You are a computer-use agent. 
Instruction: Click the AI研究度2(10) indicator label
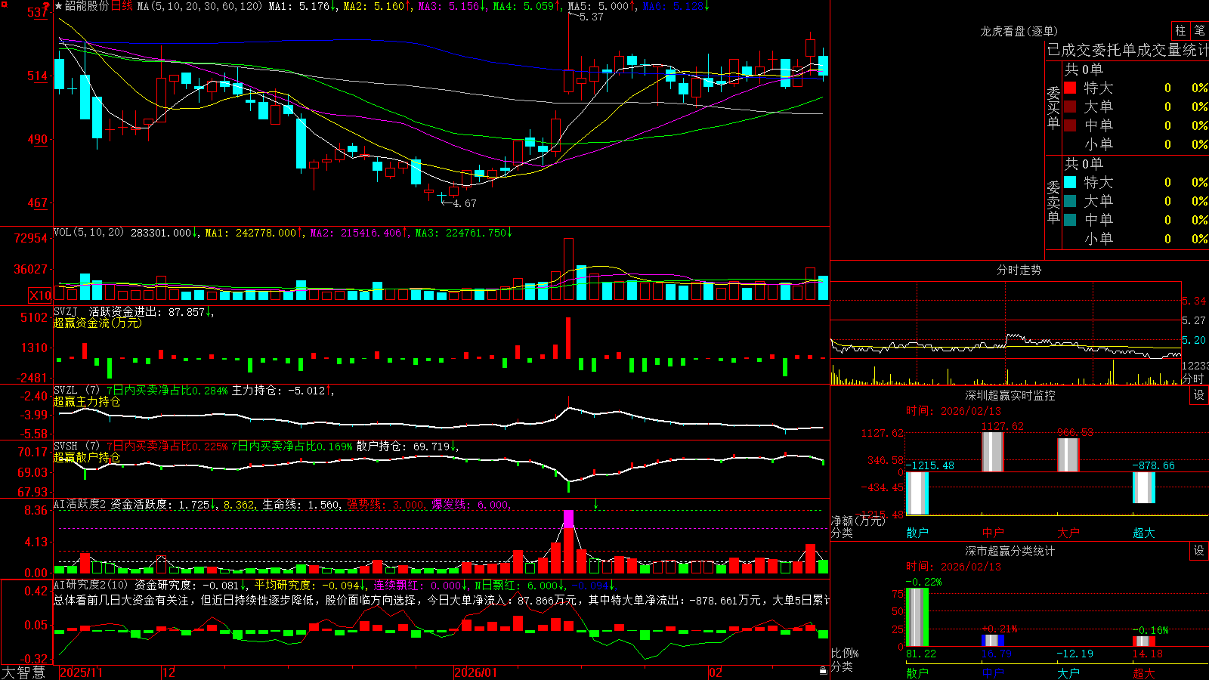click(x=91, y=585)
